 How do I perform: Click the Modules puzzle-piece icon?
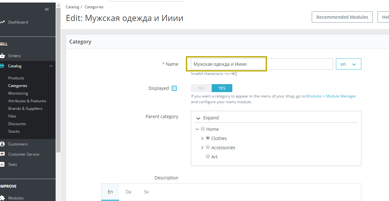pyautogui.click(x=2, y=198)
